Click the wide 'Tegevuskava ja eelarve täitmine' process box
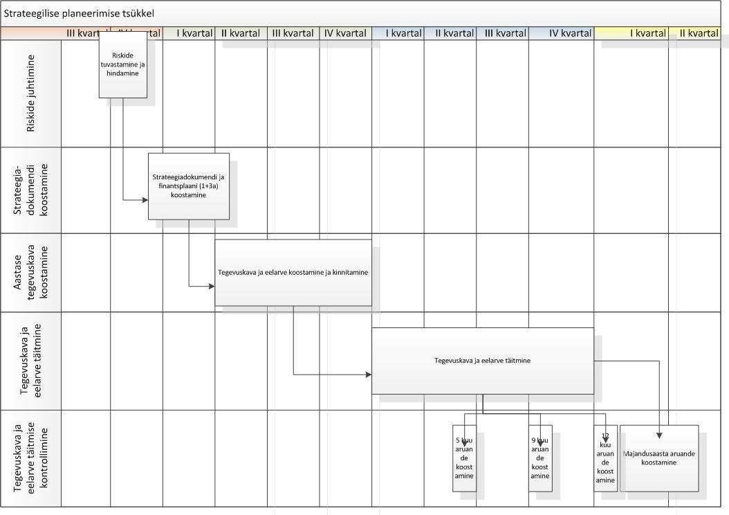729x515 pixels. (x=482, y=361)
